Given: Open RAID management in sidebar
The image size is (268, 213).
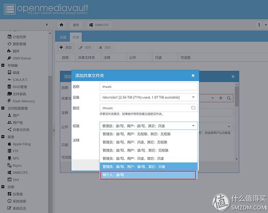Looking at the screenshot, I should 17,87.
